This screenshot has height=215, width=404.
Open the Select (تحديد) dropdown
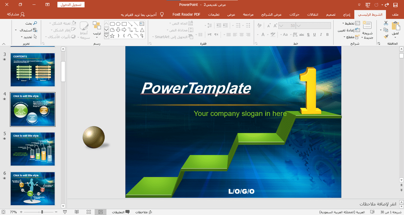pyautogui.click(x=28, y=37)
